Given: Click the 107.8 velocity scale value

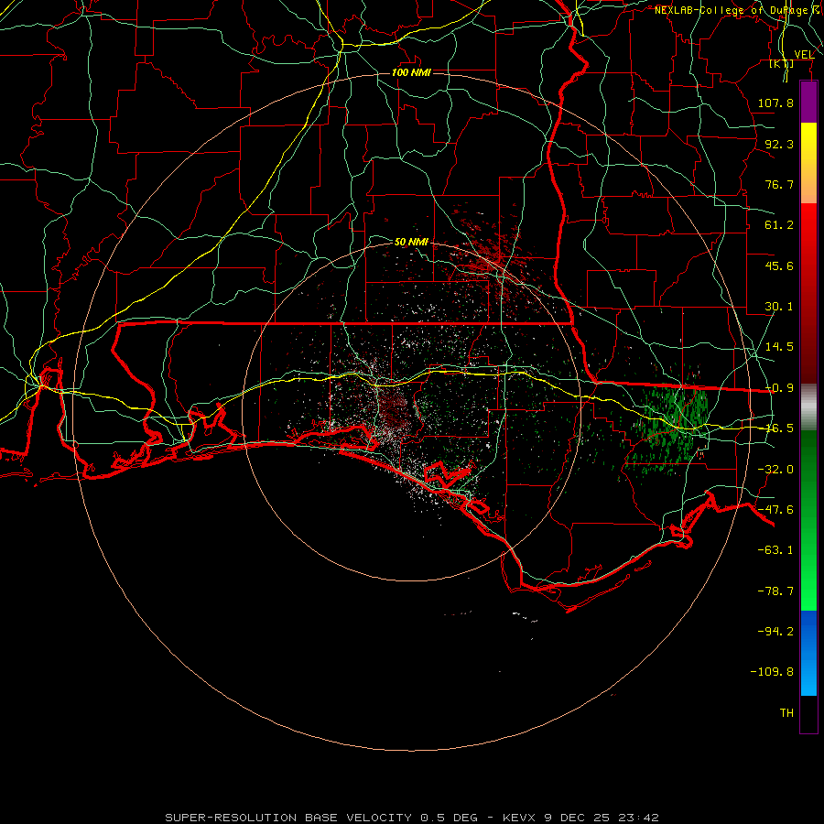Looking at the screenshot, I should 775,103.
